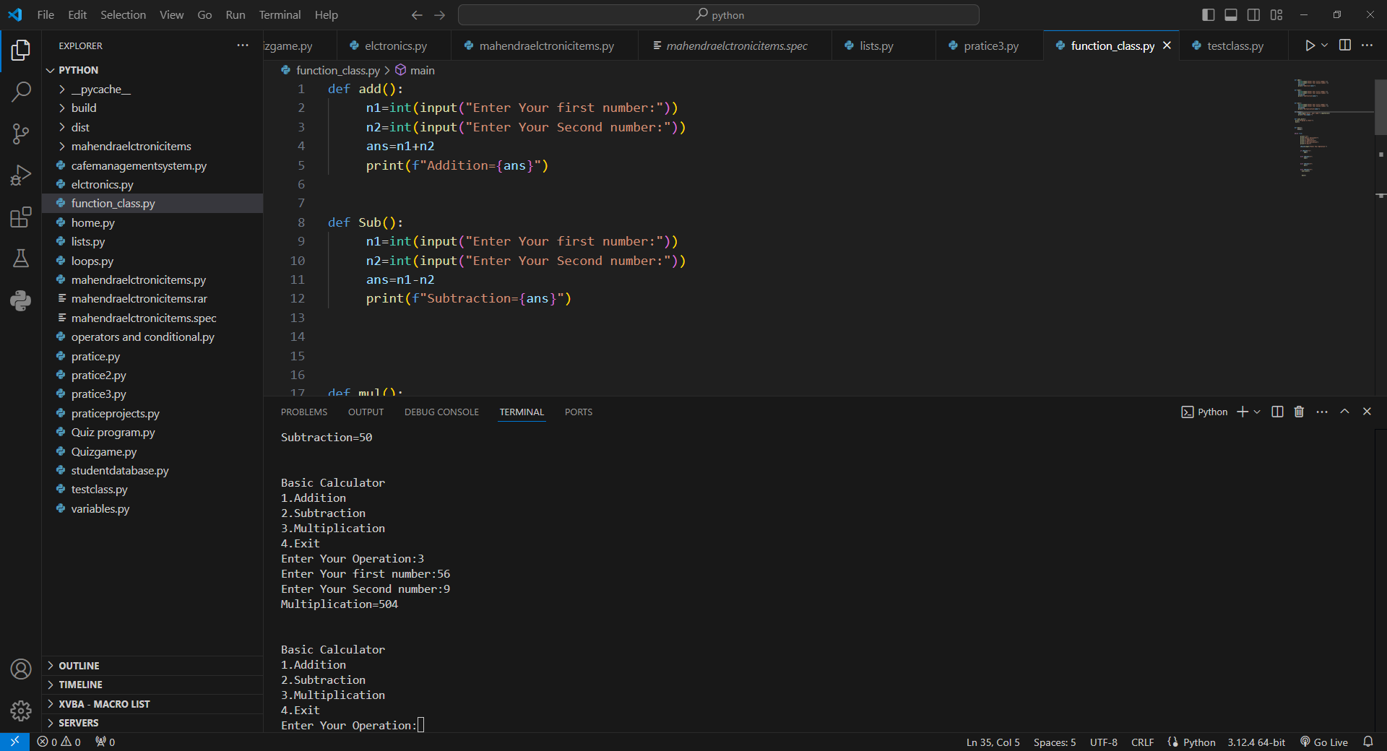Open editor More Actions ellipsis
The height and width of the screenshot is (751, 1387).
(1367, 45)
